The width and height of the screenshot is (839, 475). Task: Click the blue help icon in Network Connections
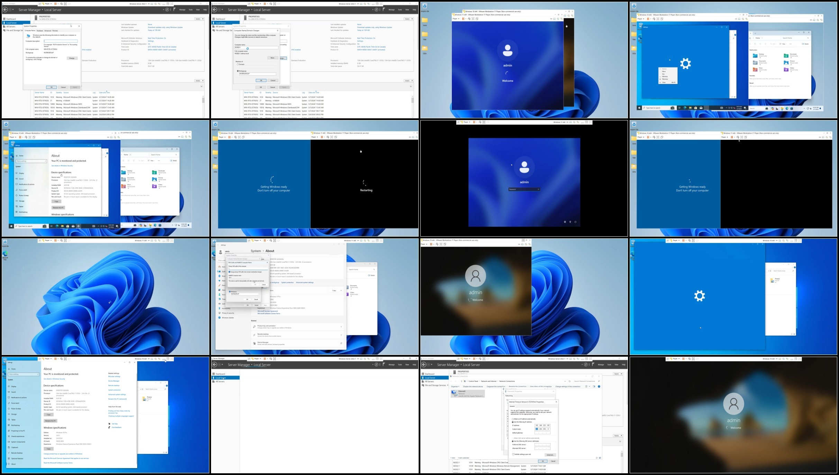[599, 386]
